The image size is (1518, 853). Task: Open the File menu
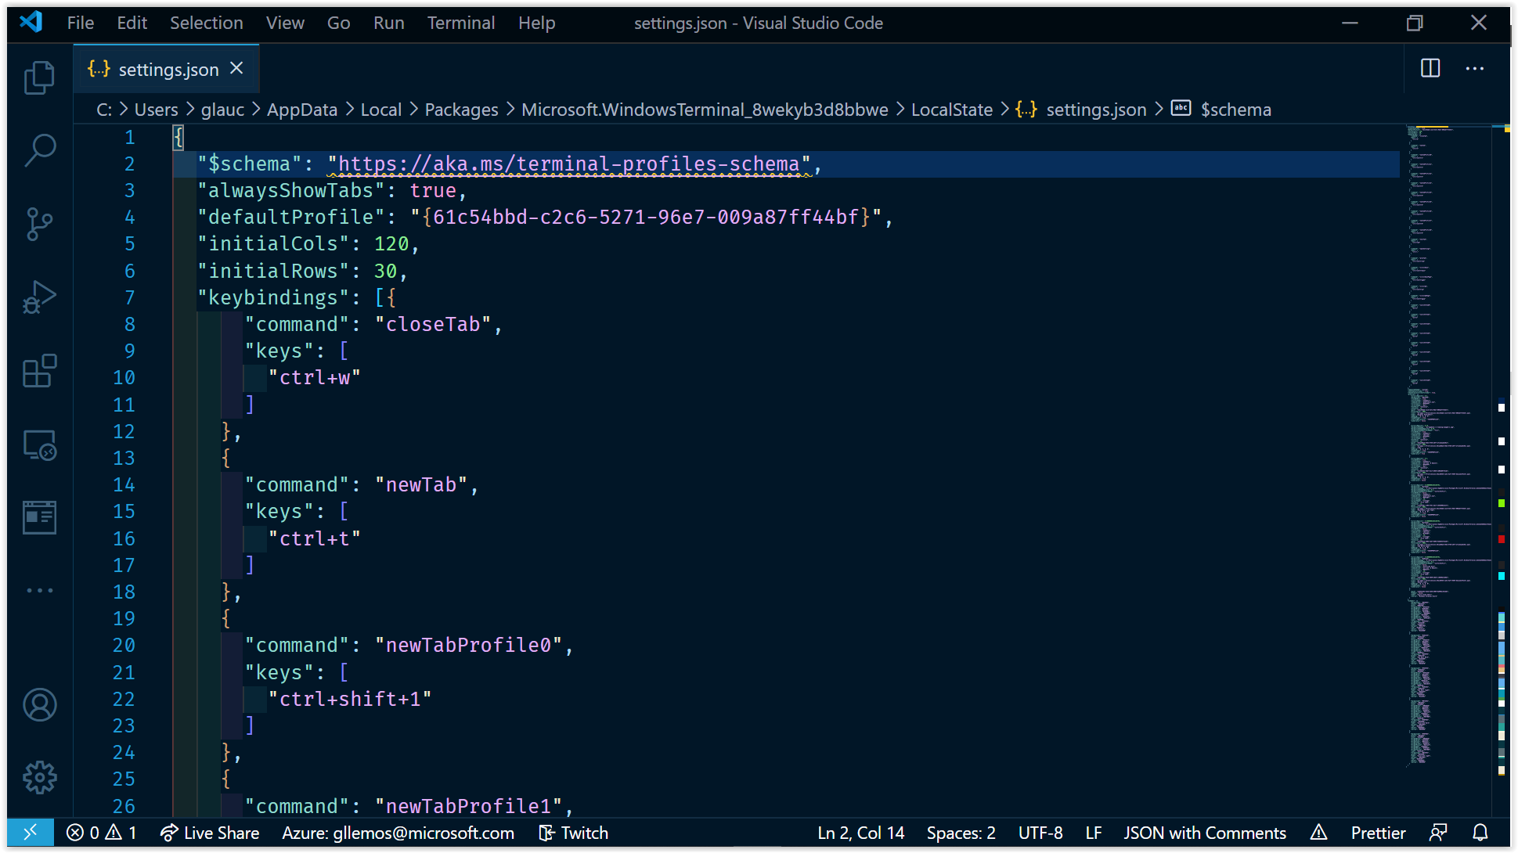[81, 23]
